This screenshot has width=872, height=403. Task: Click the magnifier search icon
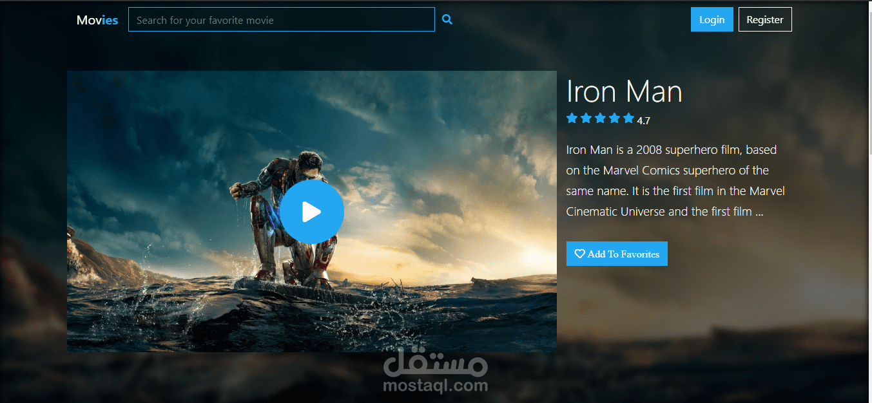coord(447,20)
